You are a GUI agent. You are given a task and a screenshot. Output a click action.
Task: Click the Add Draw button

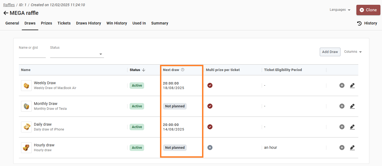point(330,52)
